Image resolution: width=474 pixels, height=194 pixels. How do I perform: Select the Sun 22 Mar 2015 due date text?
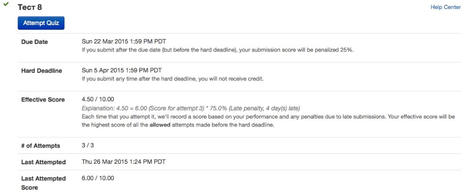click(124, 41)
